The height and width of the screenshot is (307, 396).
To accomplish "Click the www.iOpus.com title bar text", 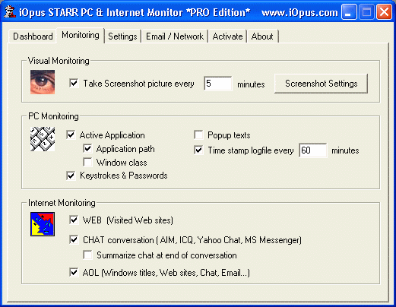I will 299,12.
